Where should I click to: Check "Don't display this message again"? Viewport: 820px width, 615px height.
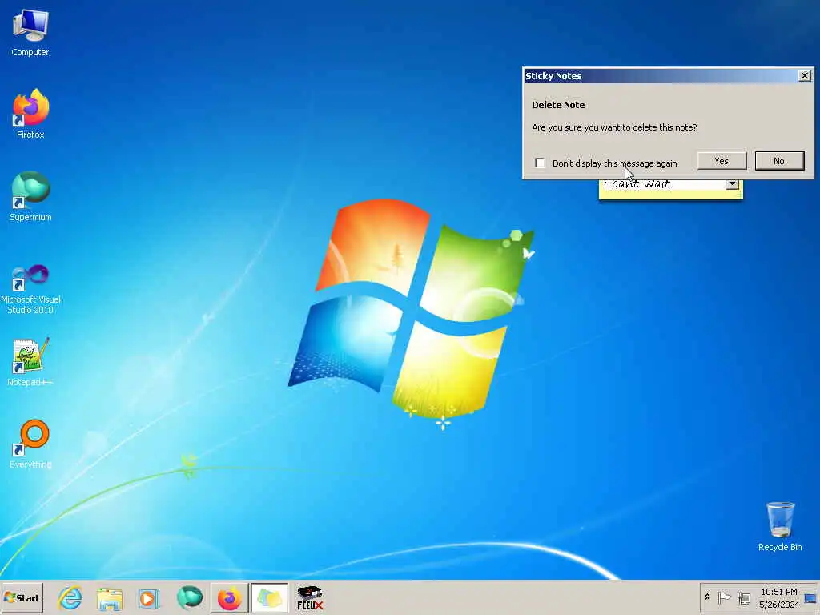tap(540, 163)
